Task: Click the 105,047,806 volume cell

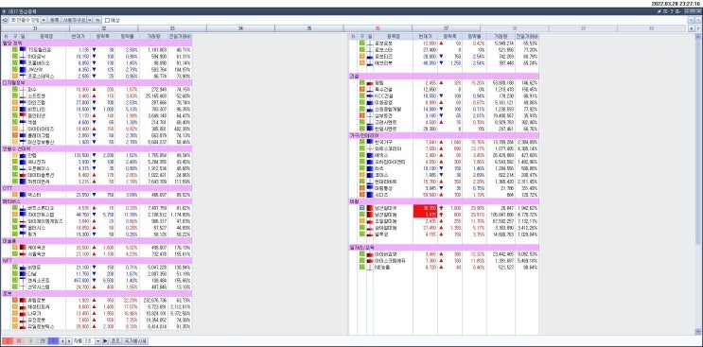Action: pyautogui.click(x=501, y=215)
